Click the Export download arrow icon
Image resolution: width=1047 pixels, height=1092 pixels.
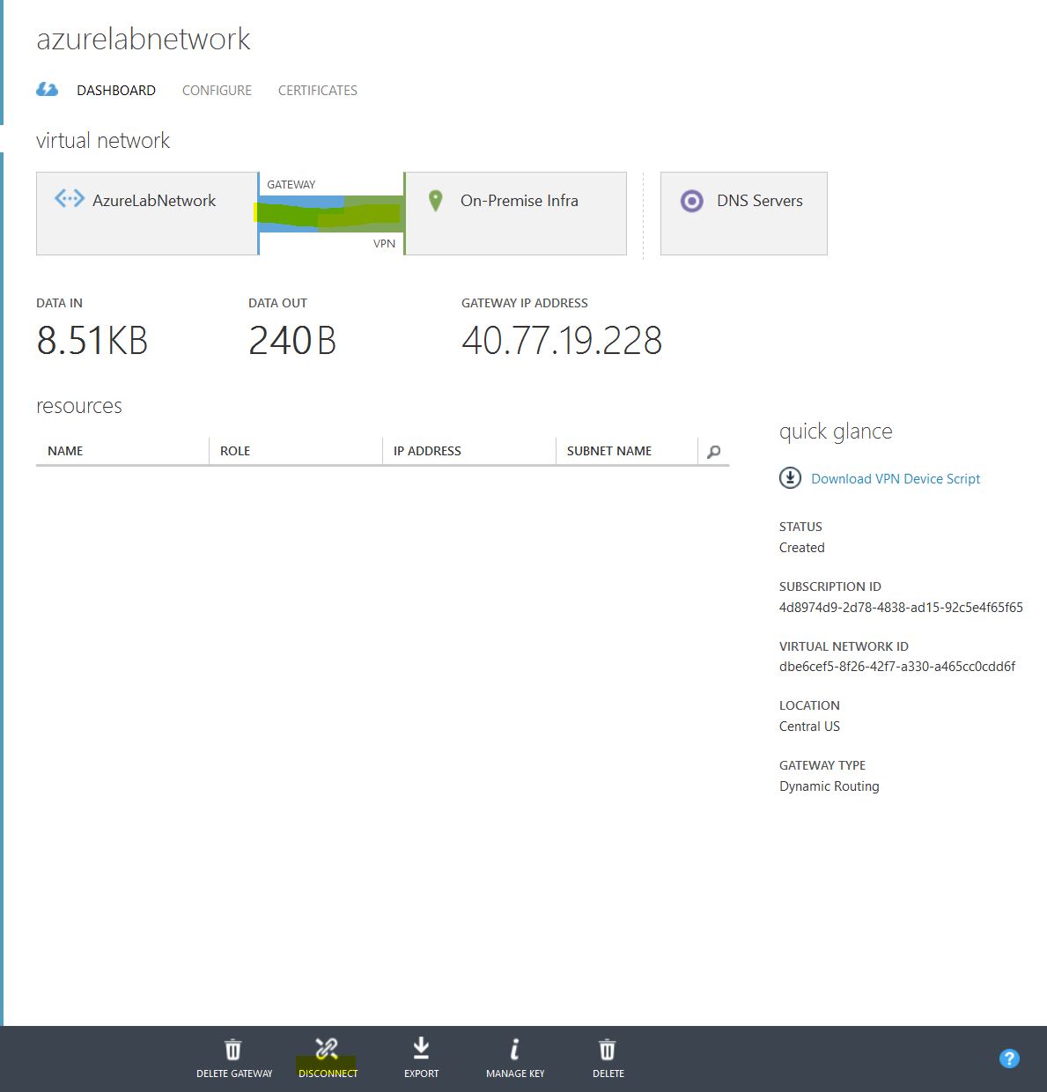[x=421, y=1048]
